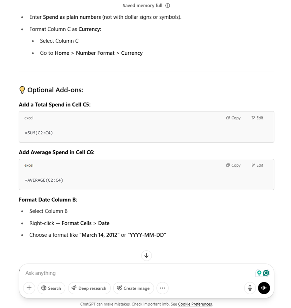Click the scroll-to-bottom arrow button
Viewport: 291px width, 308px height.
click(x=146, y=256)
